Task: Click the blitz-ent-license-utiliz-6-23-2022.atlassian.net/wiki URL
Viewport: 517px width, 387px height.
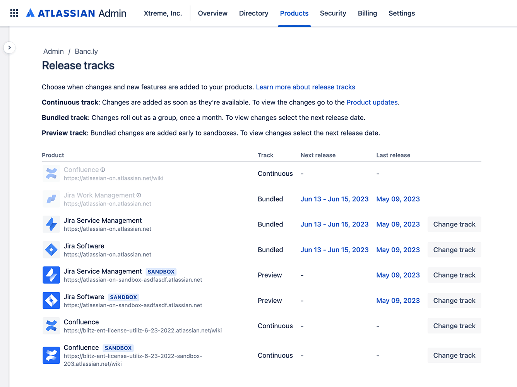Action: coord(143,330)
